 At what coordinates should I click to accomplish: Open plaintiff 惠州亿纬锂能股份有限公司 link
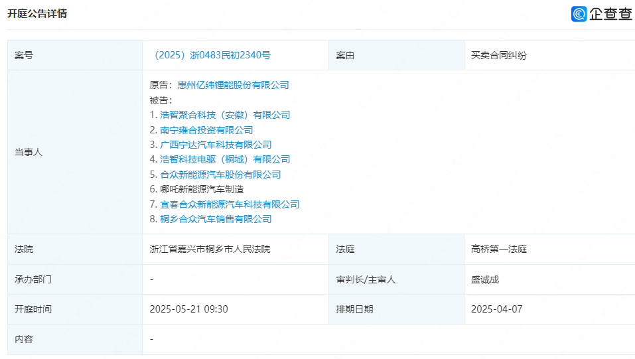tap(234, 85)
